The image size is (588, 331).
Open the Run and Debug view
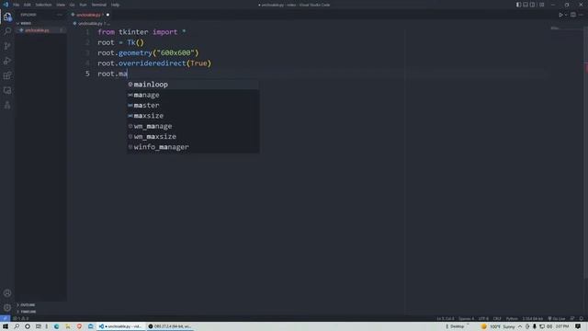[x=7, y=61]
